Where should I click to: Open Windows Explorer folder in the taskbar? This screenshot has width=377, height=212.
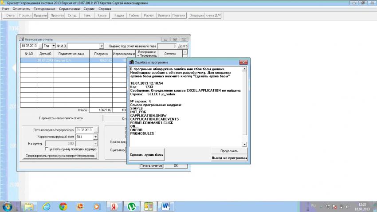coord(28,206)
